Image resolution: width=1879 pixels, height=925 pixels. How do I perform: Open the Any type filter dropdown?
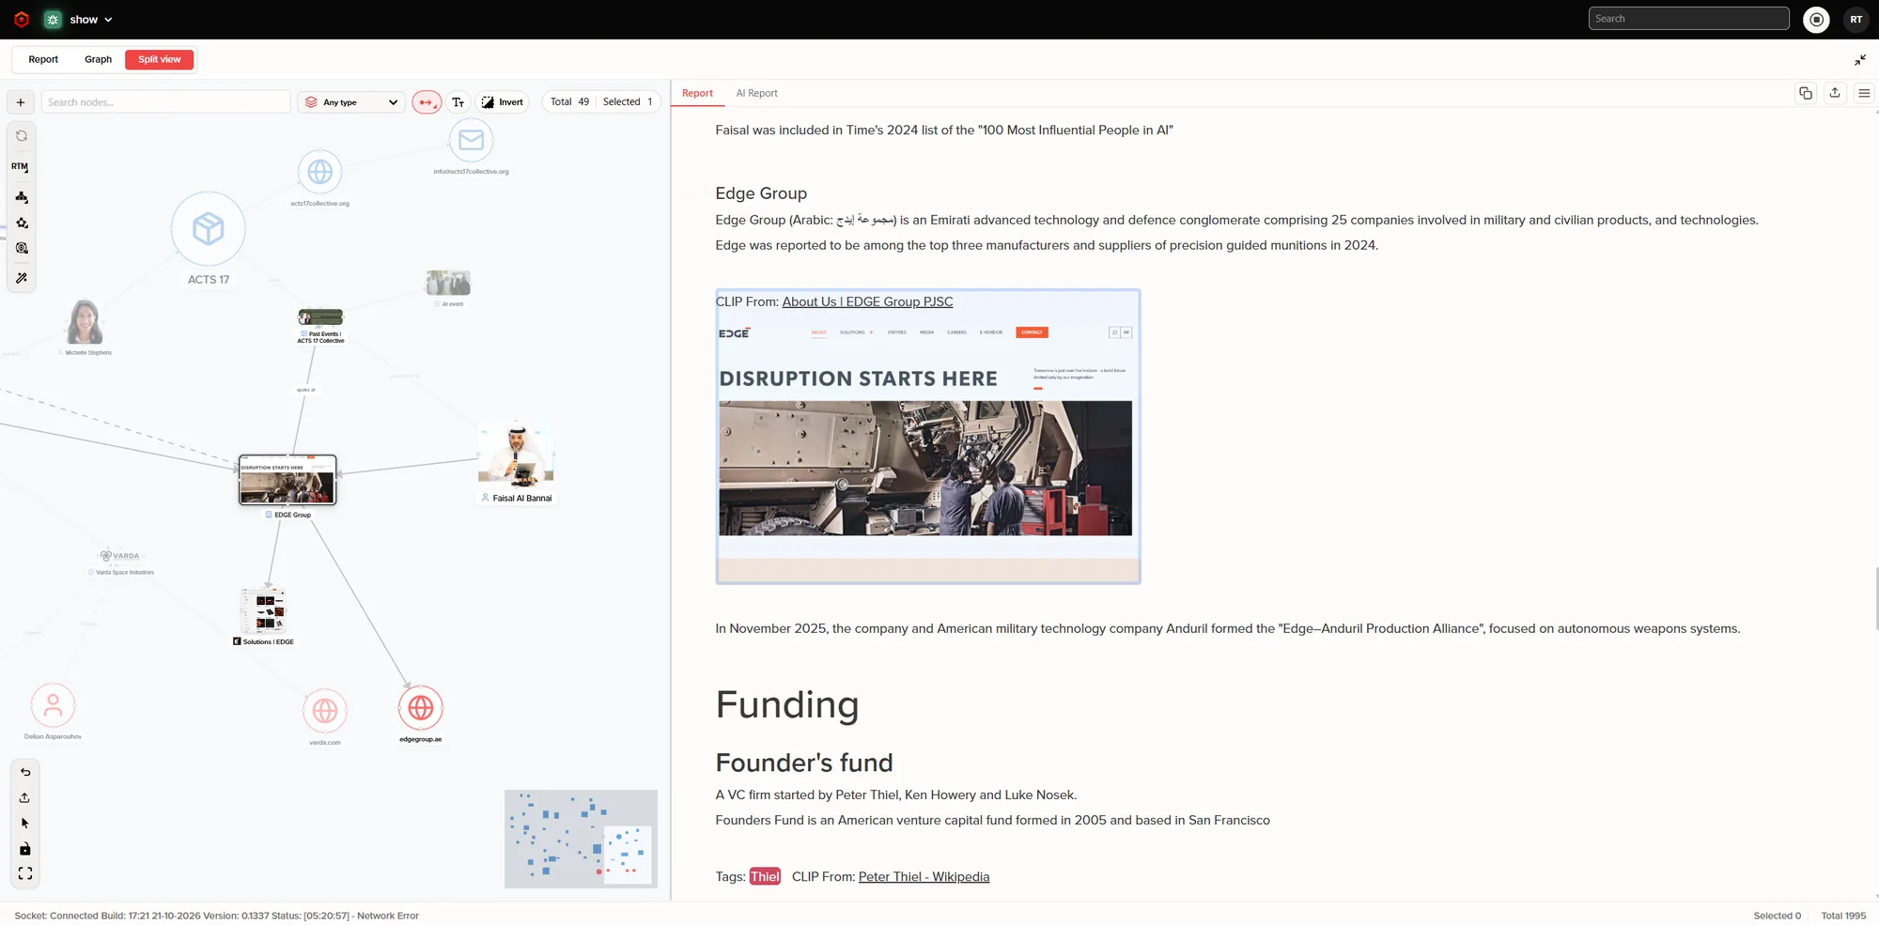tap(351, 102)
